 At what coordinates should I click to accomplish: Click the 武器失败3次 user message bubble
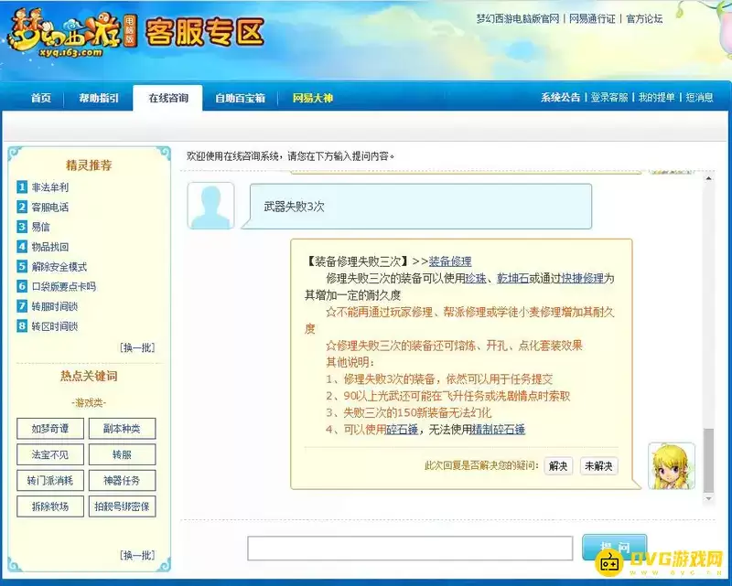tap(416, 207)
